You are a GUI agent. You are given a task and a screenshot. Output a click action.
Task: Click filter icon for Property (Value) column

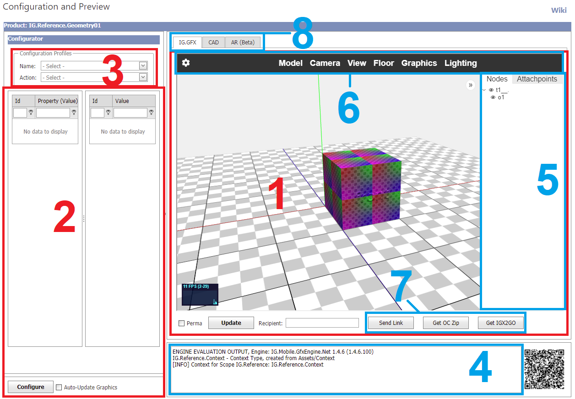[x=74, y=112]
